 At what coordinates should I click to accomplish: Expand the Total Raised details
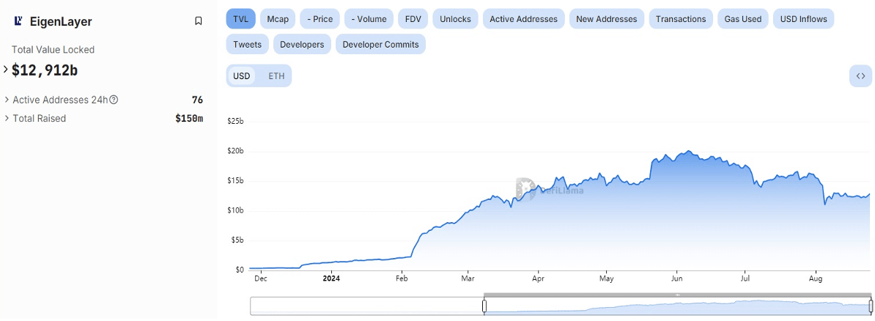(7, 118)
